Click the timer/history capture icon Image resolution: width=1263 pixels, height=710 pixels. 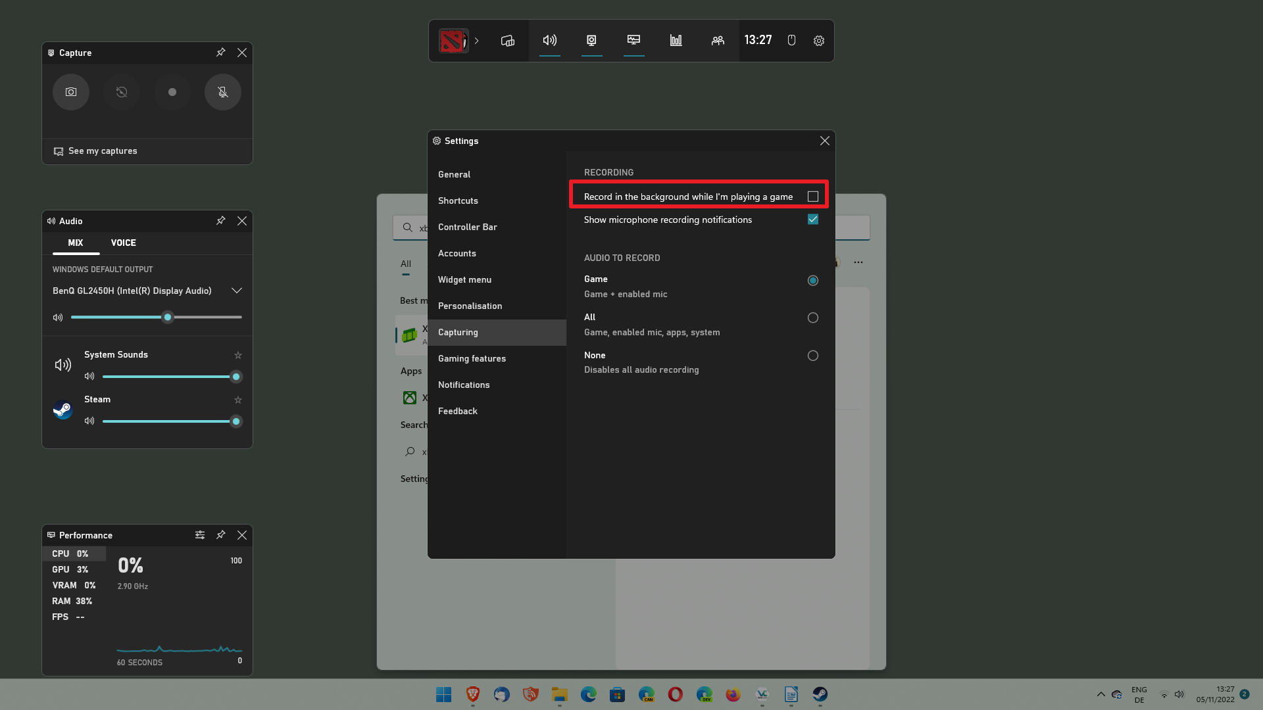pyautogui.click(x=122, y=92)
